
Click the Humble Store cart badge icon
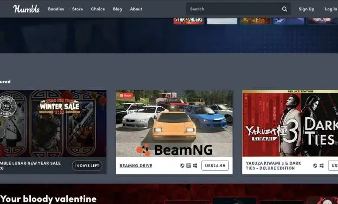tap(6, 106)
